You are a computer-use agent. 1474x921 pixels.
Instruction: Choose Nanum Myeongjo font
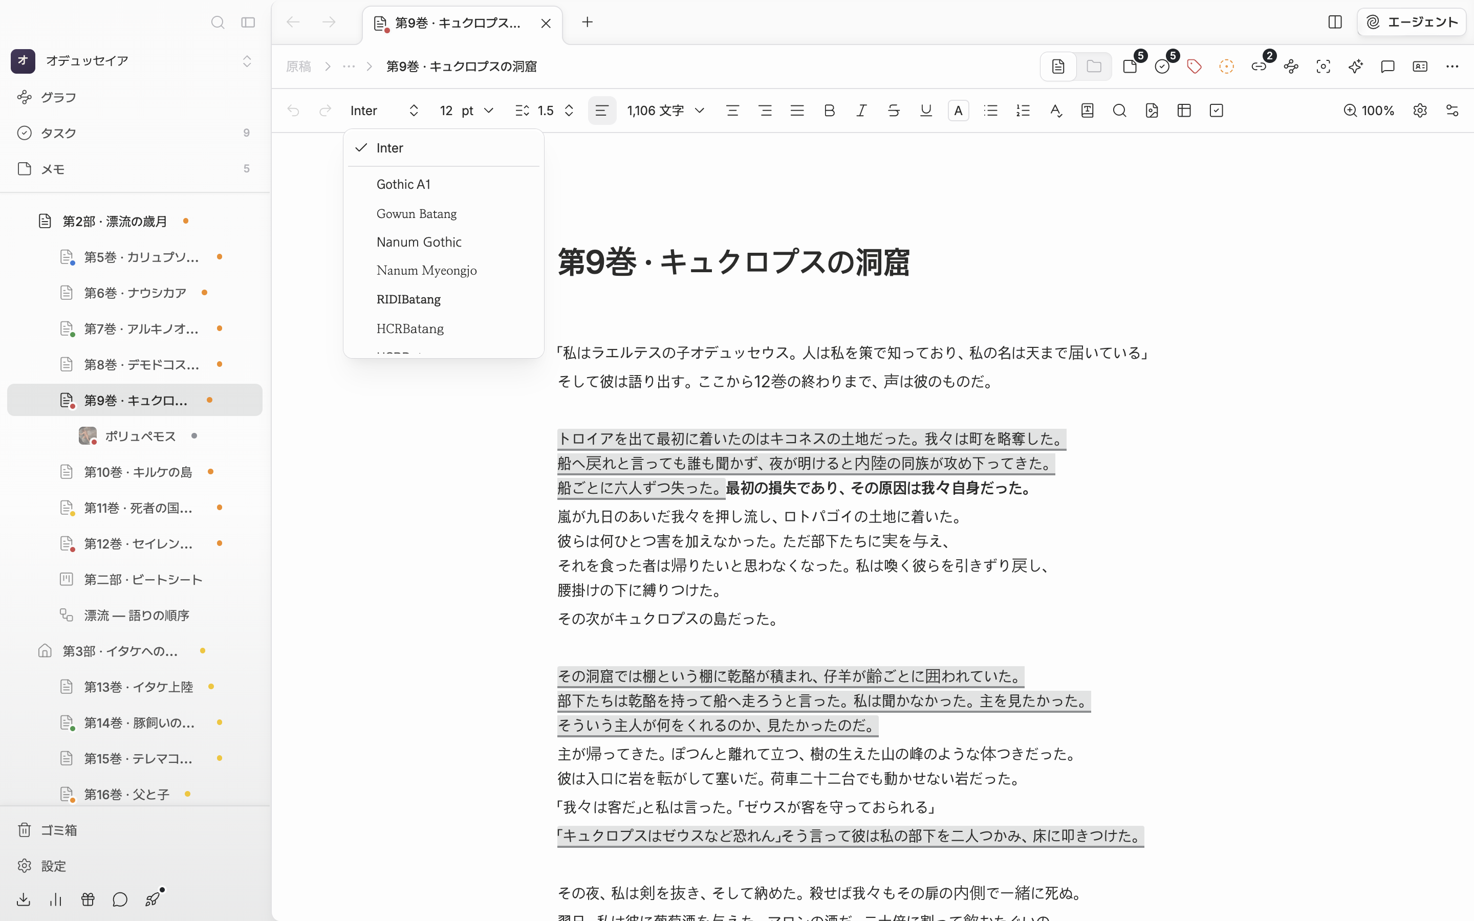443,271
